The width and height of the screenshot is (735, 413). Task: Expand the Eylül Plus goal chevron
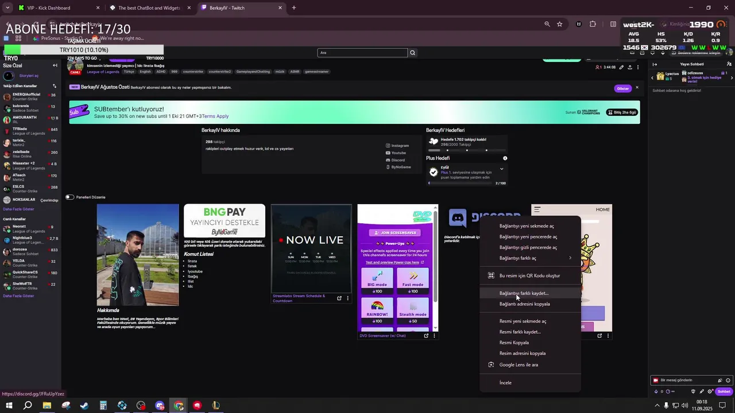[501, 169]
